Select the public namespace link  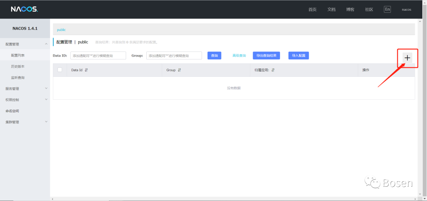pyautogui.click(x=61, y=30)
